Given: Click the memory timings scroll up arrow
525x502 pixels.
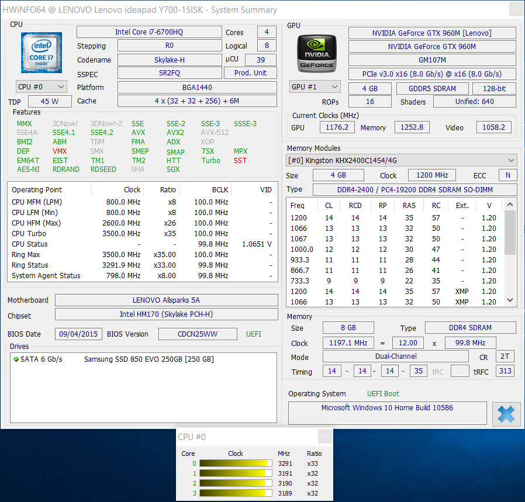Looking at the screenshot, I should tap(510, 204).
